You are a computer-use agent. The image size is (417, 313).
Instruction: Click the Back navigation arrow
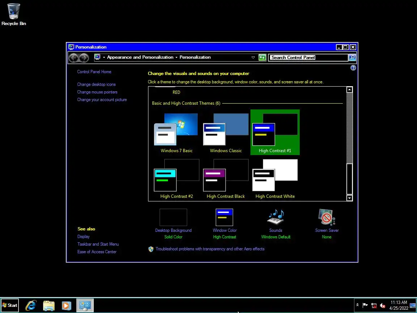pyautogui.click(x=74, y=58)
